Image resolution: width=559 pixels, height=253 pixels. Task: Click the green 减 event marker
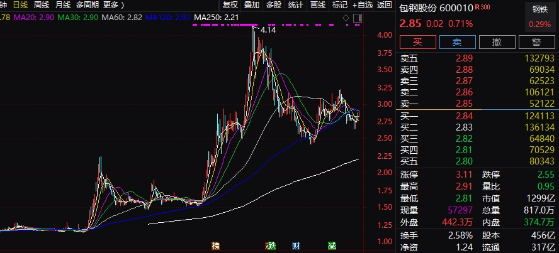tap(332, 245)
